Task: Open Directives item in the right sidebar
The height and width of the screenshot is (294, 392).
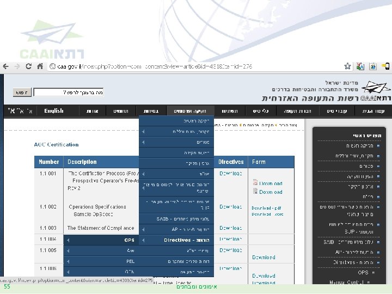Action: coord(353,262)
